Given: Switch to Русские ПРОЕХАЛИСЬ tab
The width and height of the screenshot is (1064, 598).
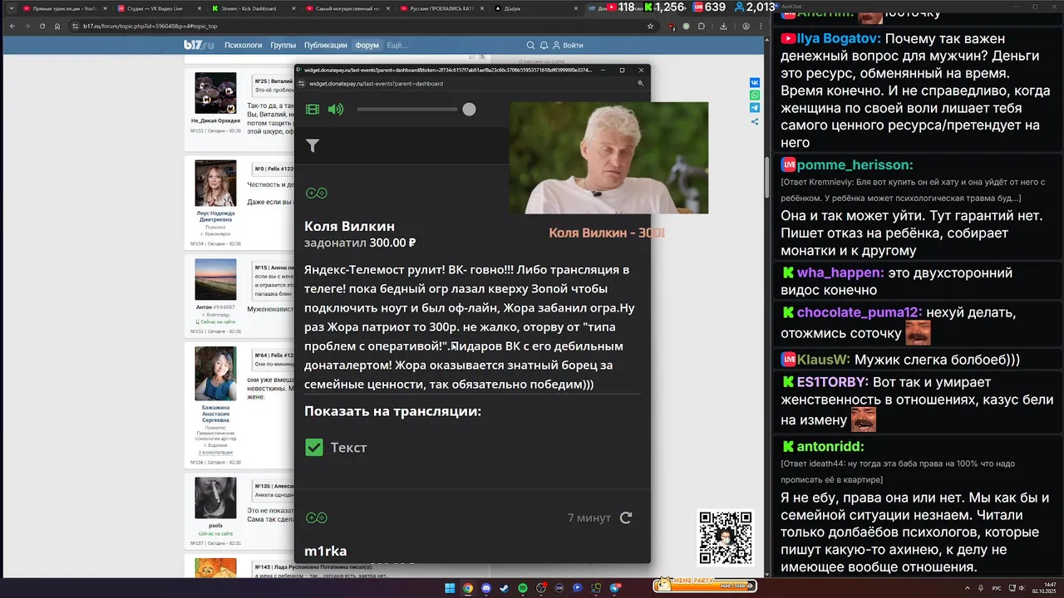Looking at the screenshot, I should coord(444,8).
